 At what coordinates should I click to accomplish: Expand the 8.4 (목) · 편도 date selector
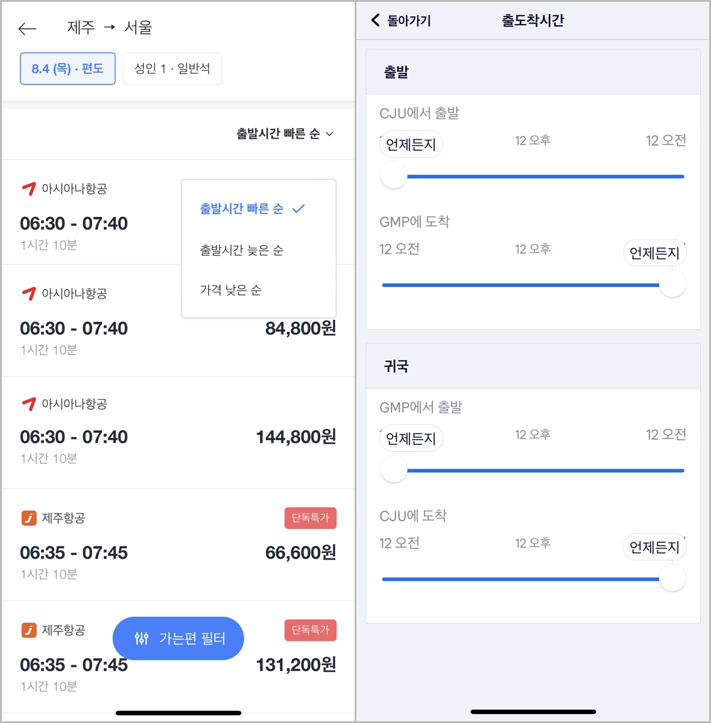pos(68,69)
